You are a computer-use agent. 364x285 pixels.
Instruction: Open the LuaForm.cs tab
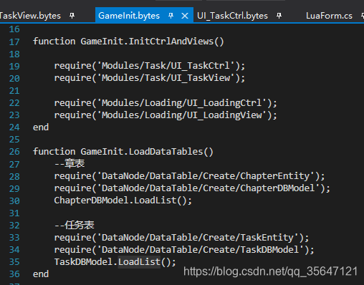click(x=329, y=16)
